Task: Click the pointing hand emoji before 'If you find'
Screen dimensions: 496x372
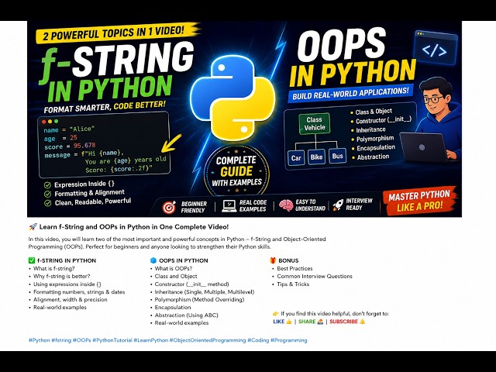Action: tap(276, 314)
